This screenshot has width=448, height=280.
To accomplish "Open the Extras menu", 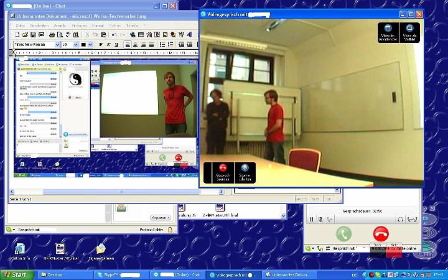I will coord(115,26).
